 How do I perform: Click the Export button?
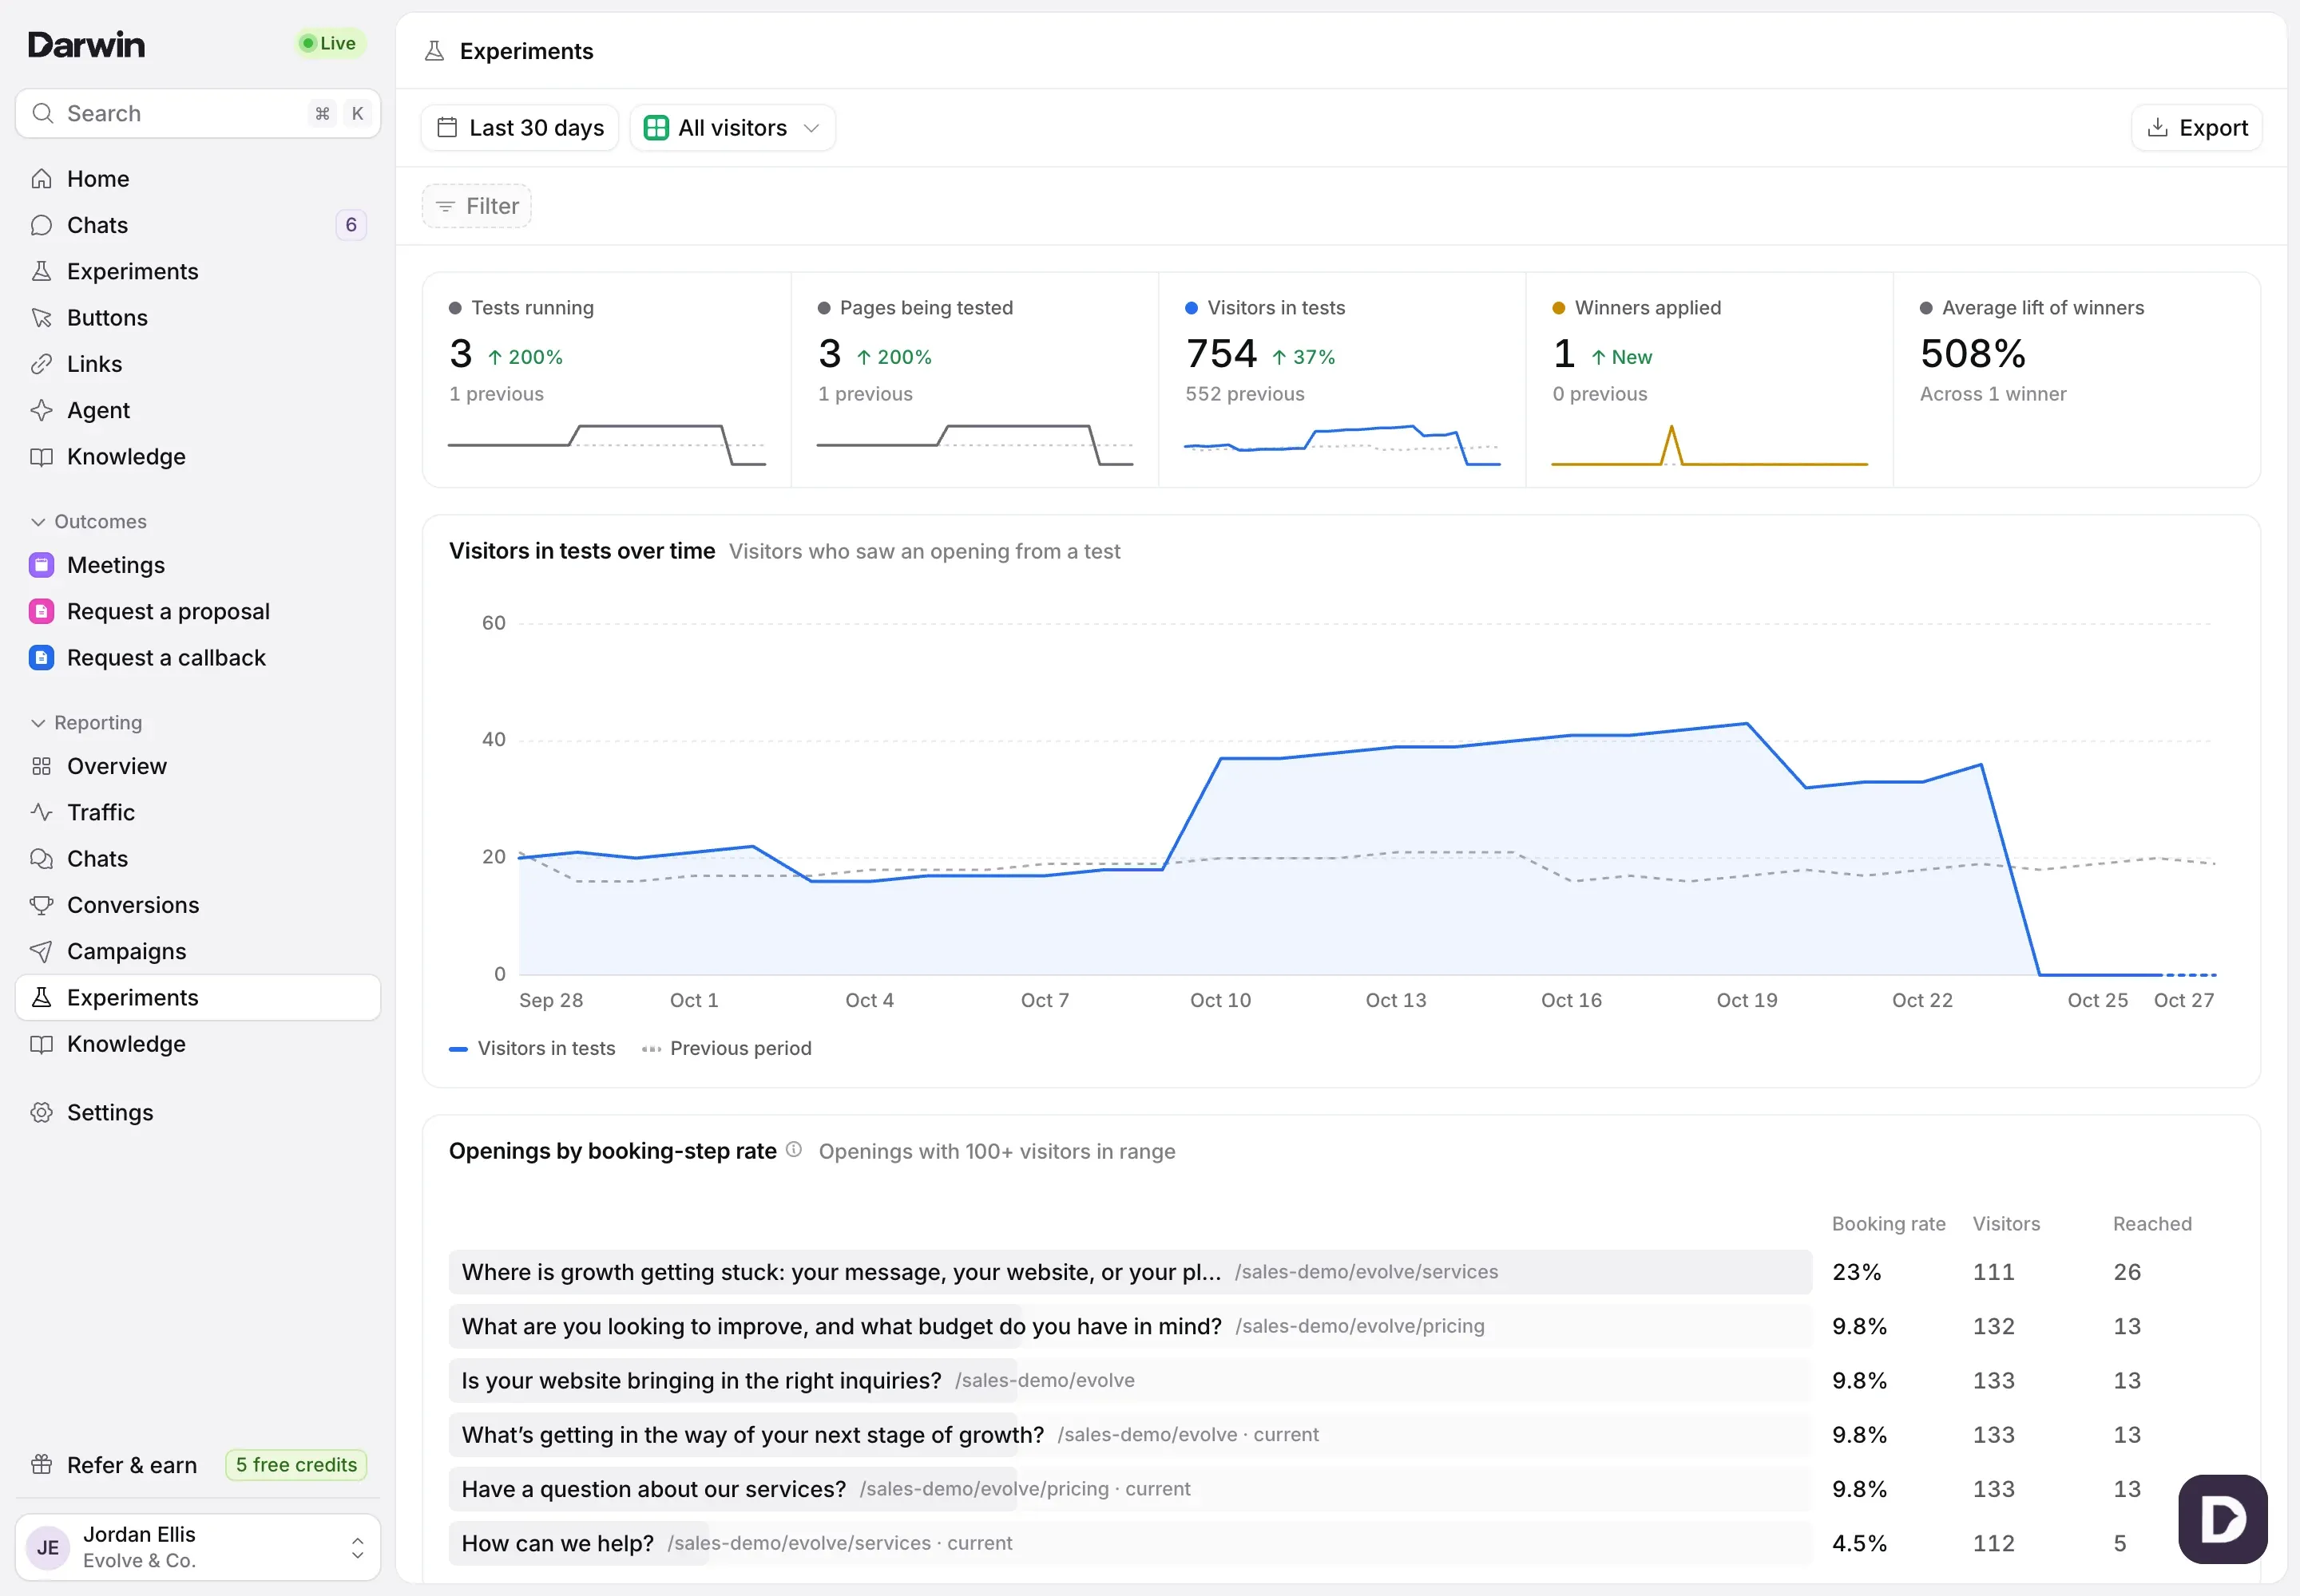(2197, 128)
